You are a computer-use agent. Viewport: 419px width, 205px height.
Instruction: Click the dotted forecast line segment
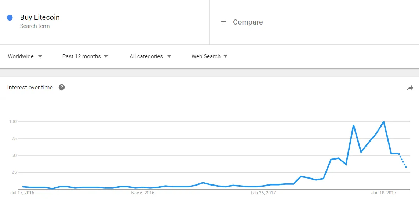coord(402,160)
